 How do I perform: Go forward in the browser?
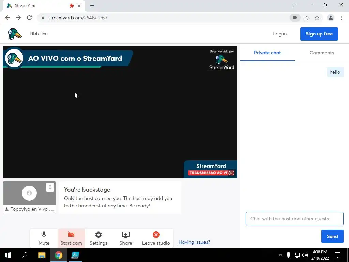point(18,18)
